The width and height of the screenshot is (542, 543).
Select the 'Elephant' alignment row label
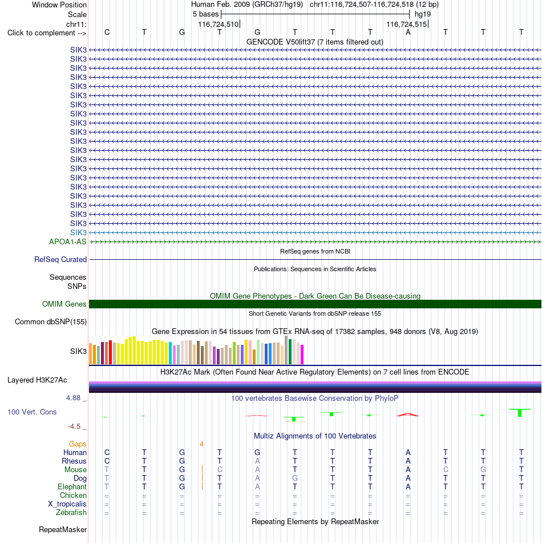(x=72, y=487)
